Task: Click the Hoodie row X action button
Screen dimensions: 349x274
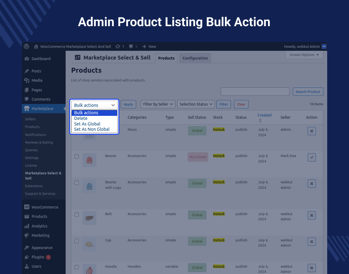Action: tap(312, 268)
